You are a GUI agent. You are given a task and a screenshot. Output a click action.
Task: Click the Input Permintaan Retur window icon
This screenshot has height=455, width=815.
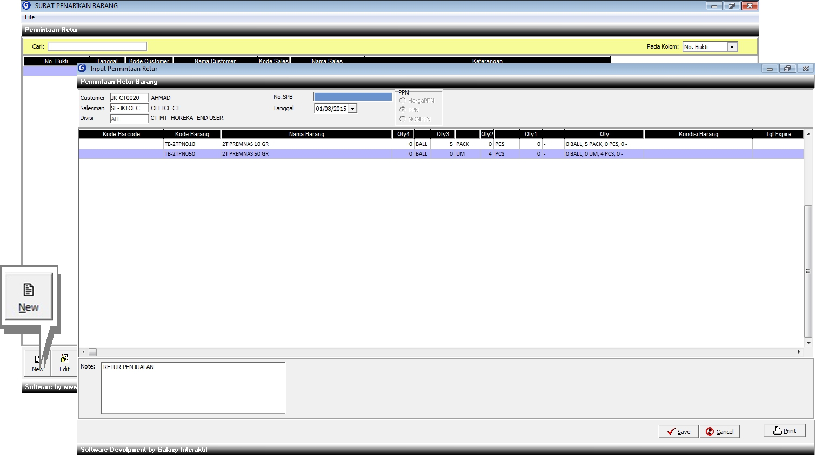click(x=82, y=69)
